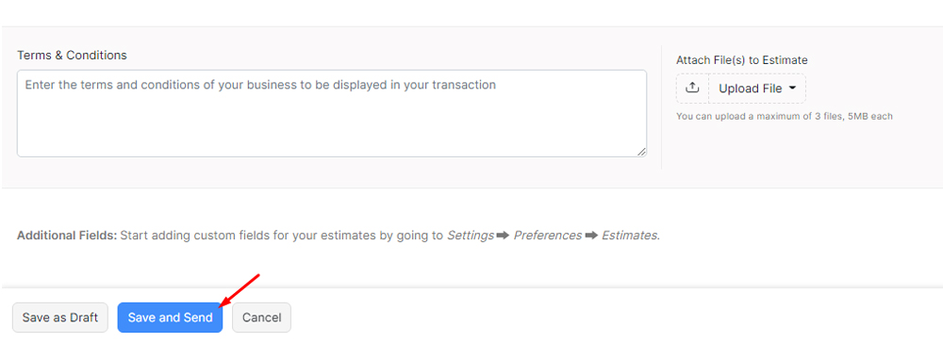Viewport: 943px width, 359px height.
Task: Focus the Terms & Conditions text area
Action: point(332,114)
